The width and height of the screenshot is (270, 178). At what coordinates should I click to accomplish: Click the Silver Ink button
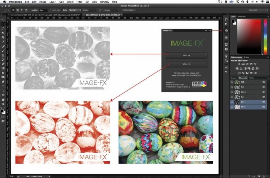tap(187, 55)
